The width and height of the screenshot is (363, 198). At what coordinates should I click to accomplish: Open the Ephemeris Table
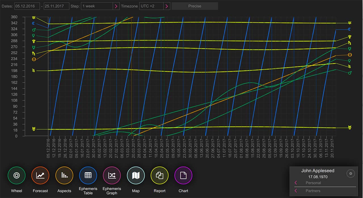(x=88, y=175)
